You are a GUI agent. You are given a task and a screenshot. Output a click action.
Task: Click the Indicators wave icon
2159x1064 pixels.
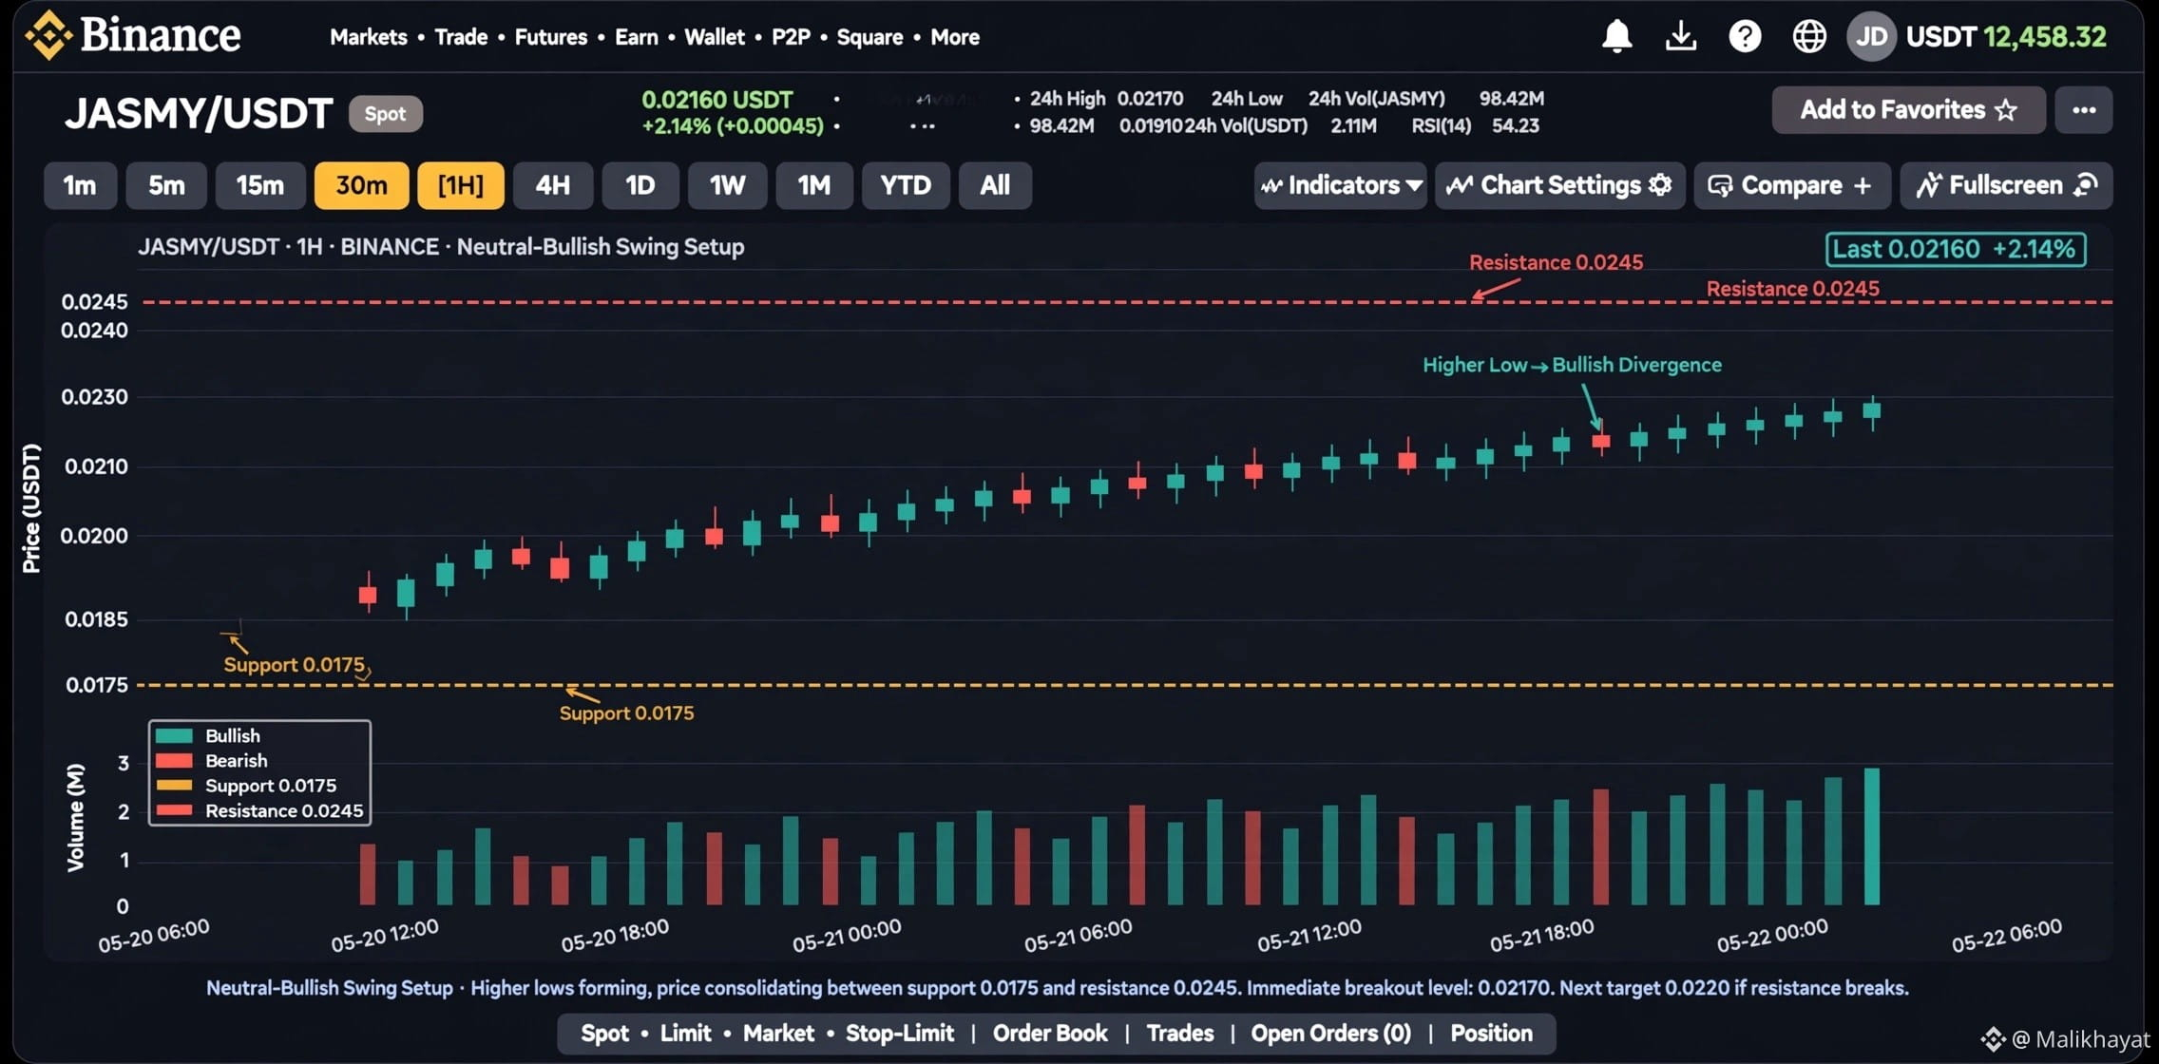click(1271, 185)
